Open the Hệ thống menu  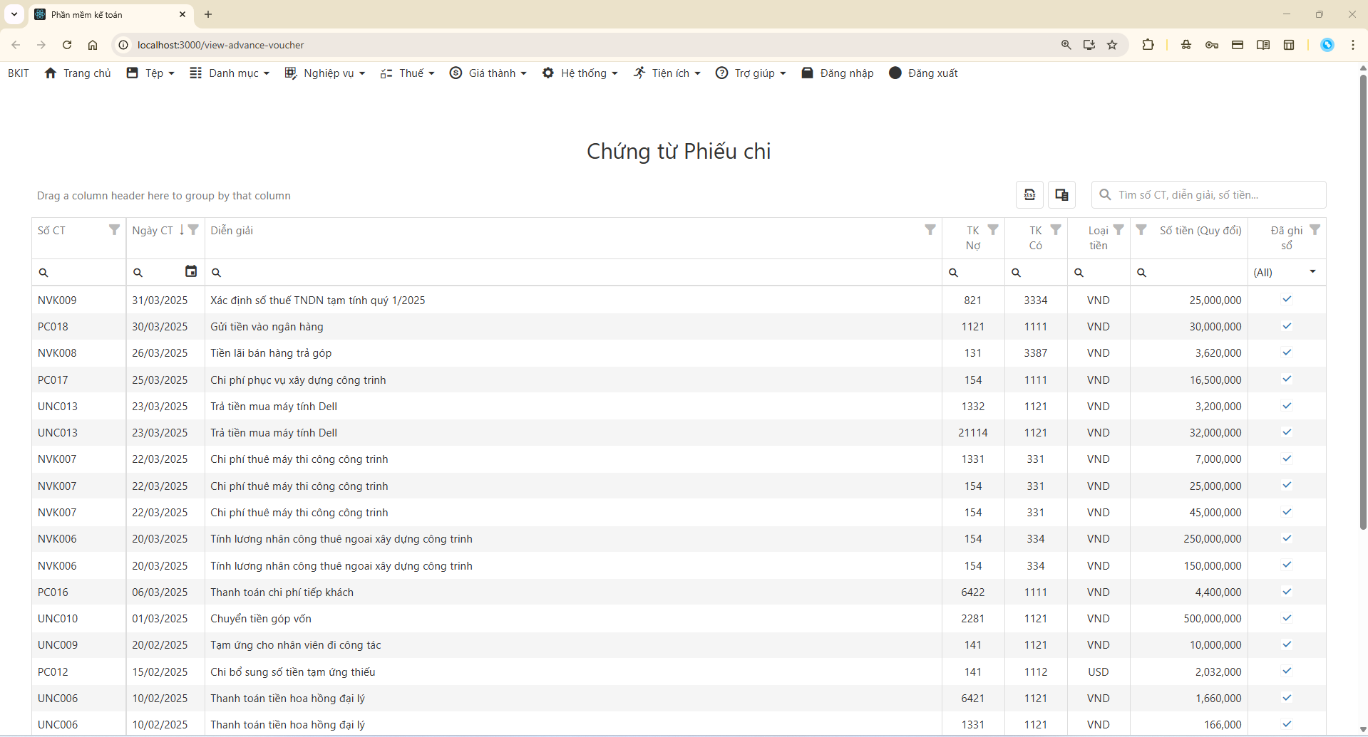tap(580, 73)
